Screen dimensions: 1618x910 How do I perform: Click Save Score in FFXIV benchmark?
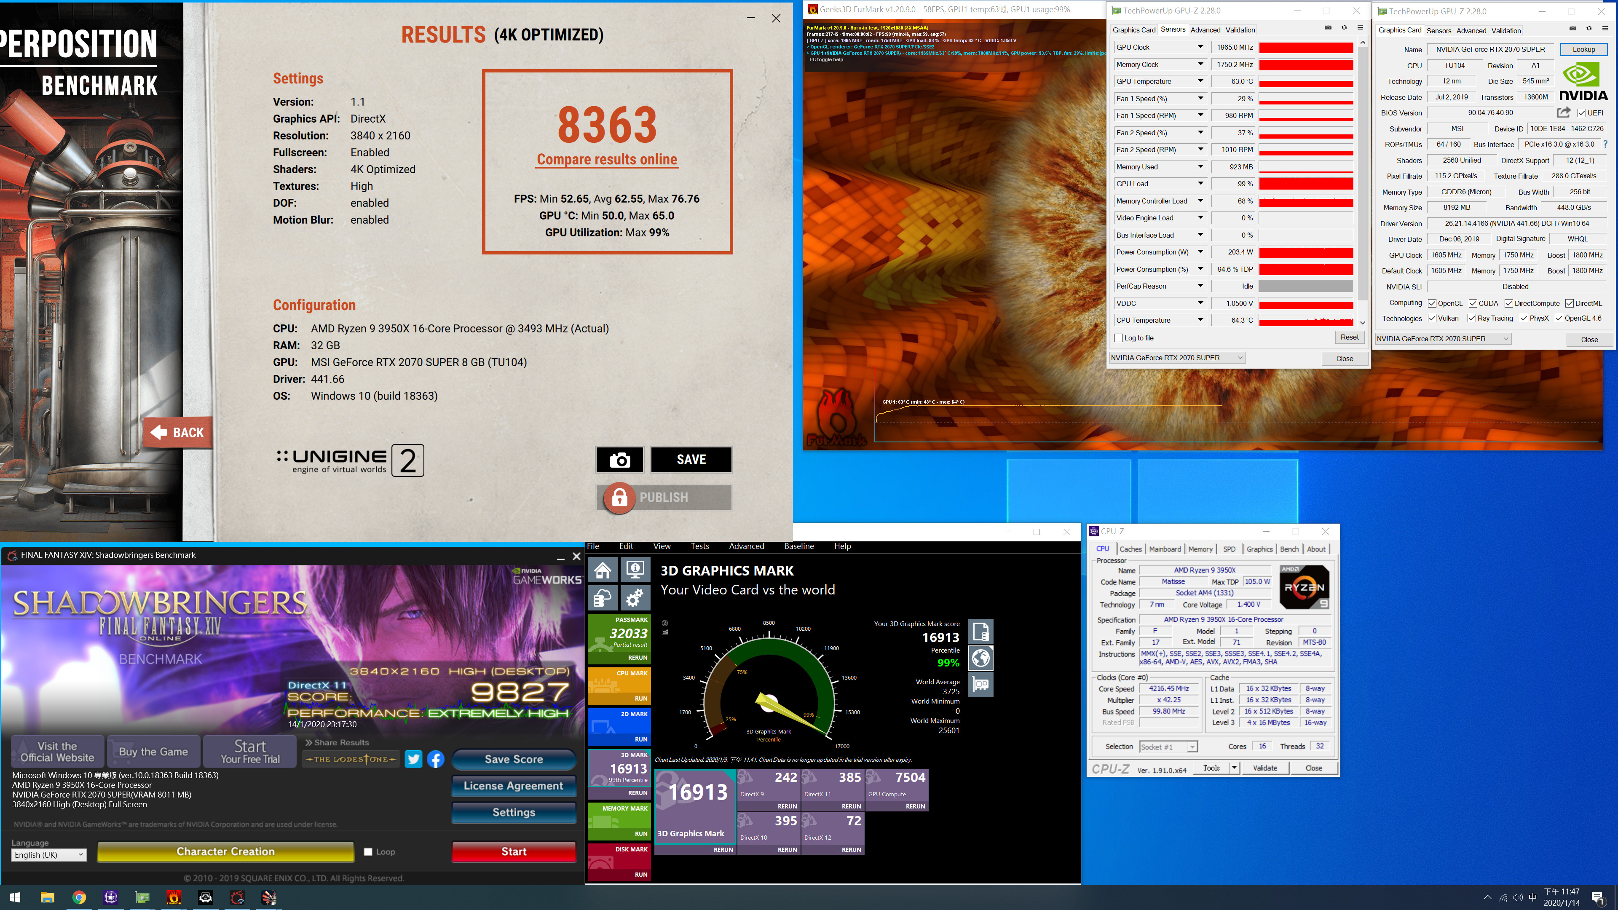(514, 759)
